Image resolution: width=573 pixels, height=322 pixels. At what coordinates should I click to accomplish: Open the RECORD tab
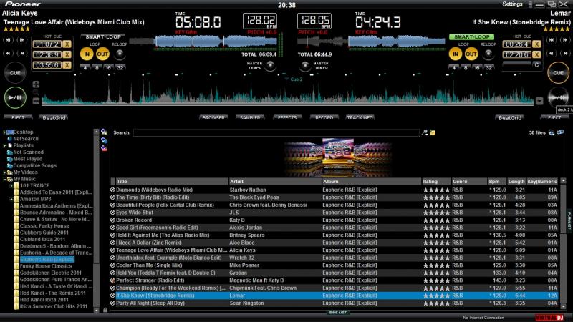(324, 117)
